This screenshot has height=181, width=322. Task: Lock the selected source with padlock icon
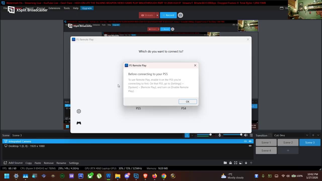[230, 163]
